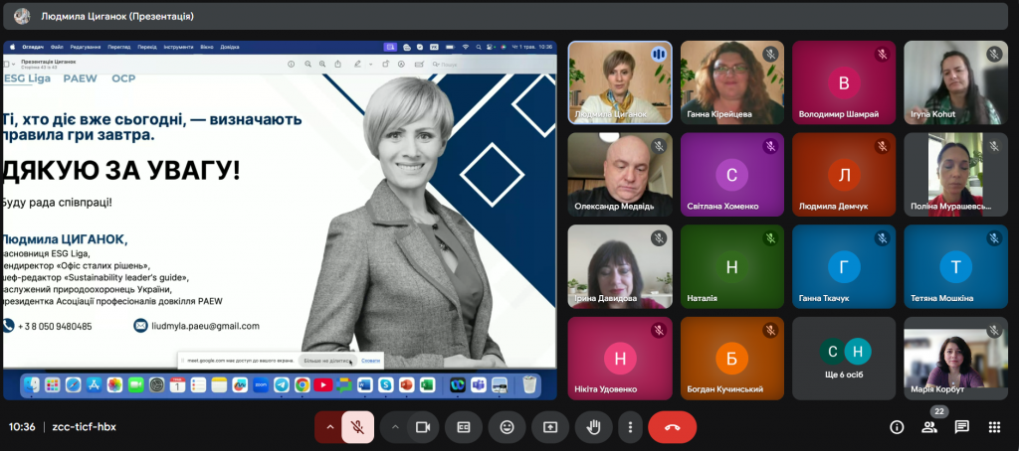Open the Вікно menu
The height and width of the screenshot is (451, 1019).
click(x=207, y=47)
